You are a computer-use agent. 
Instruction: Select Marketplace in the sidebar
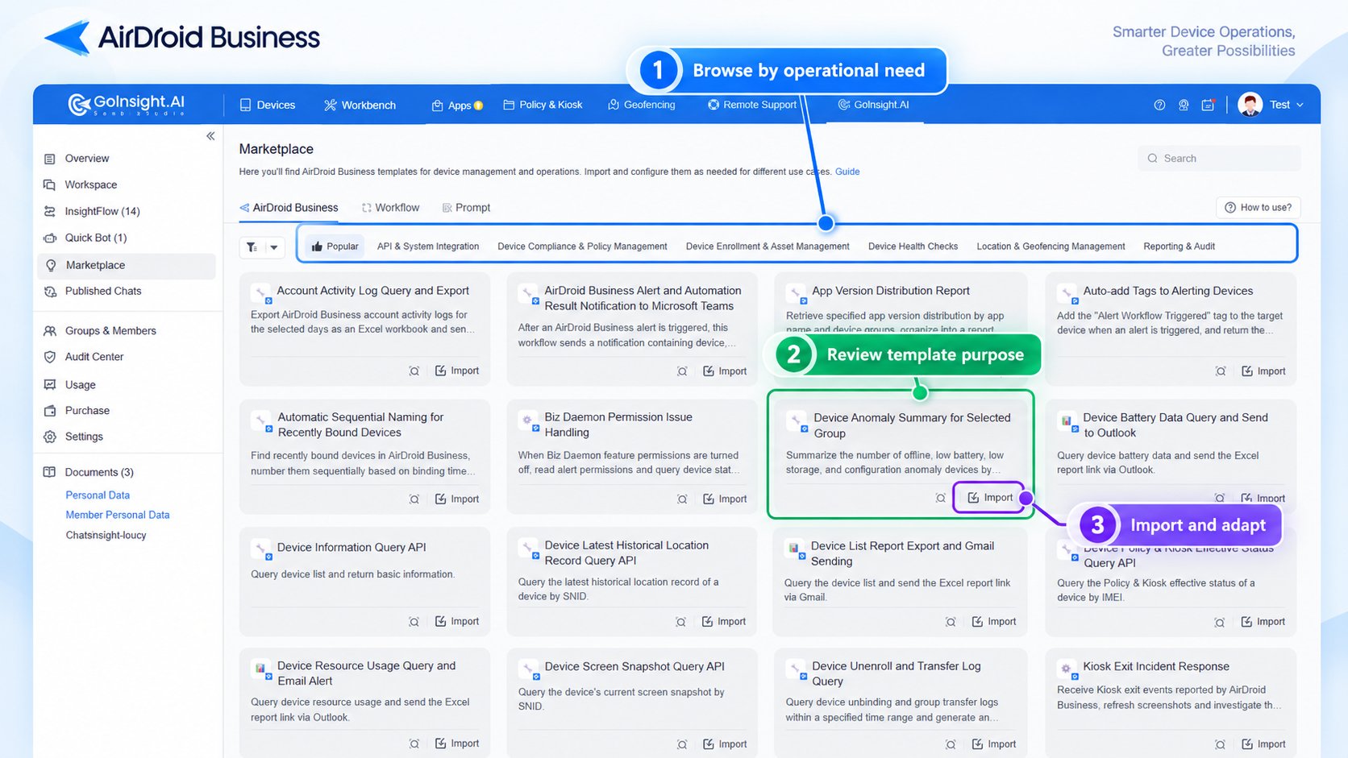coord(127,265)
